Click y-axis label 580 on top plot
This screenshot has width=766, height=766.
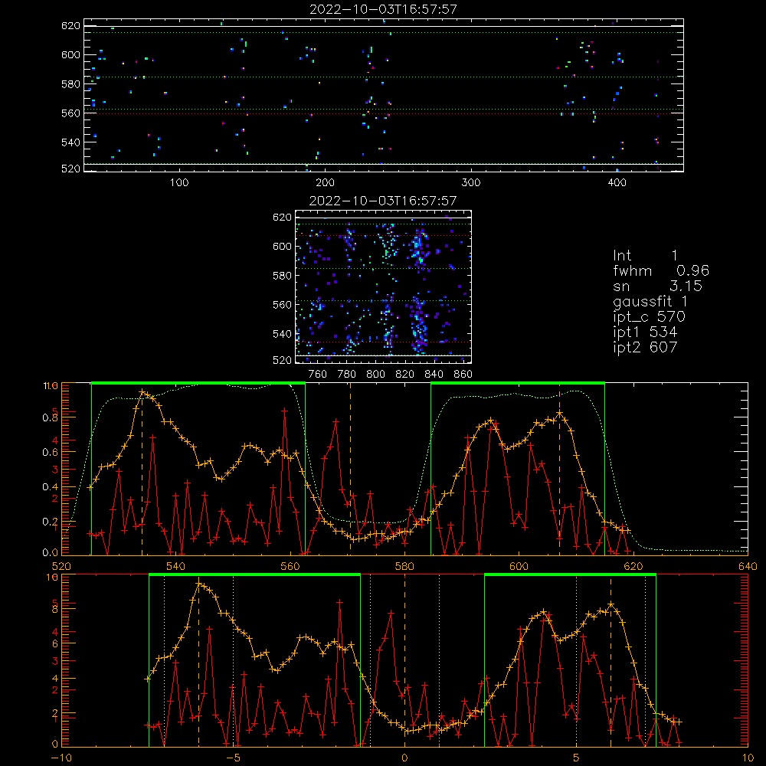(70, 84)
